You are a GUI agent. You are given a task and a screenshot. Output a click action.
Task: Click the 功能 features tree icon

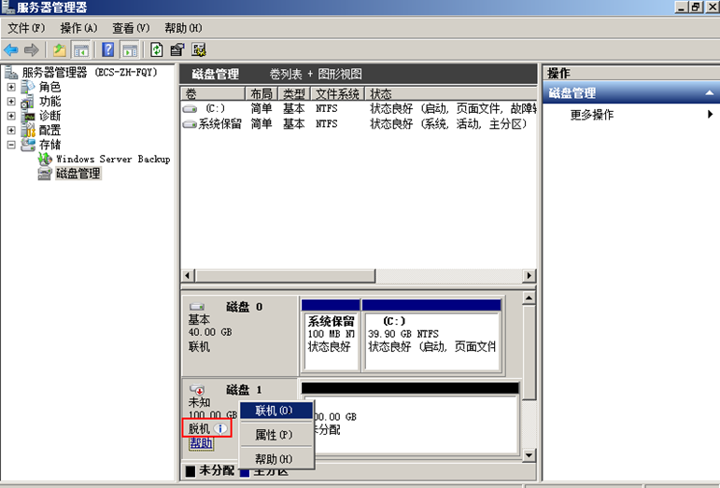coord(28,102)
